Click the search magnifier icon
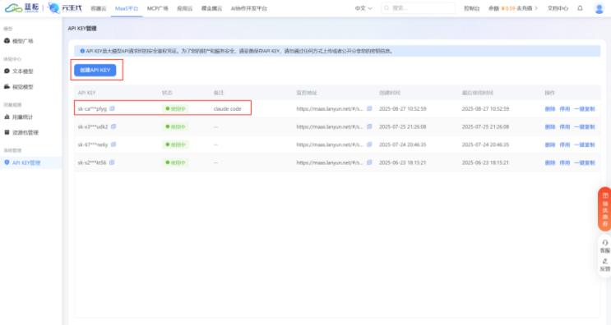 387,7
